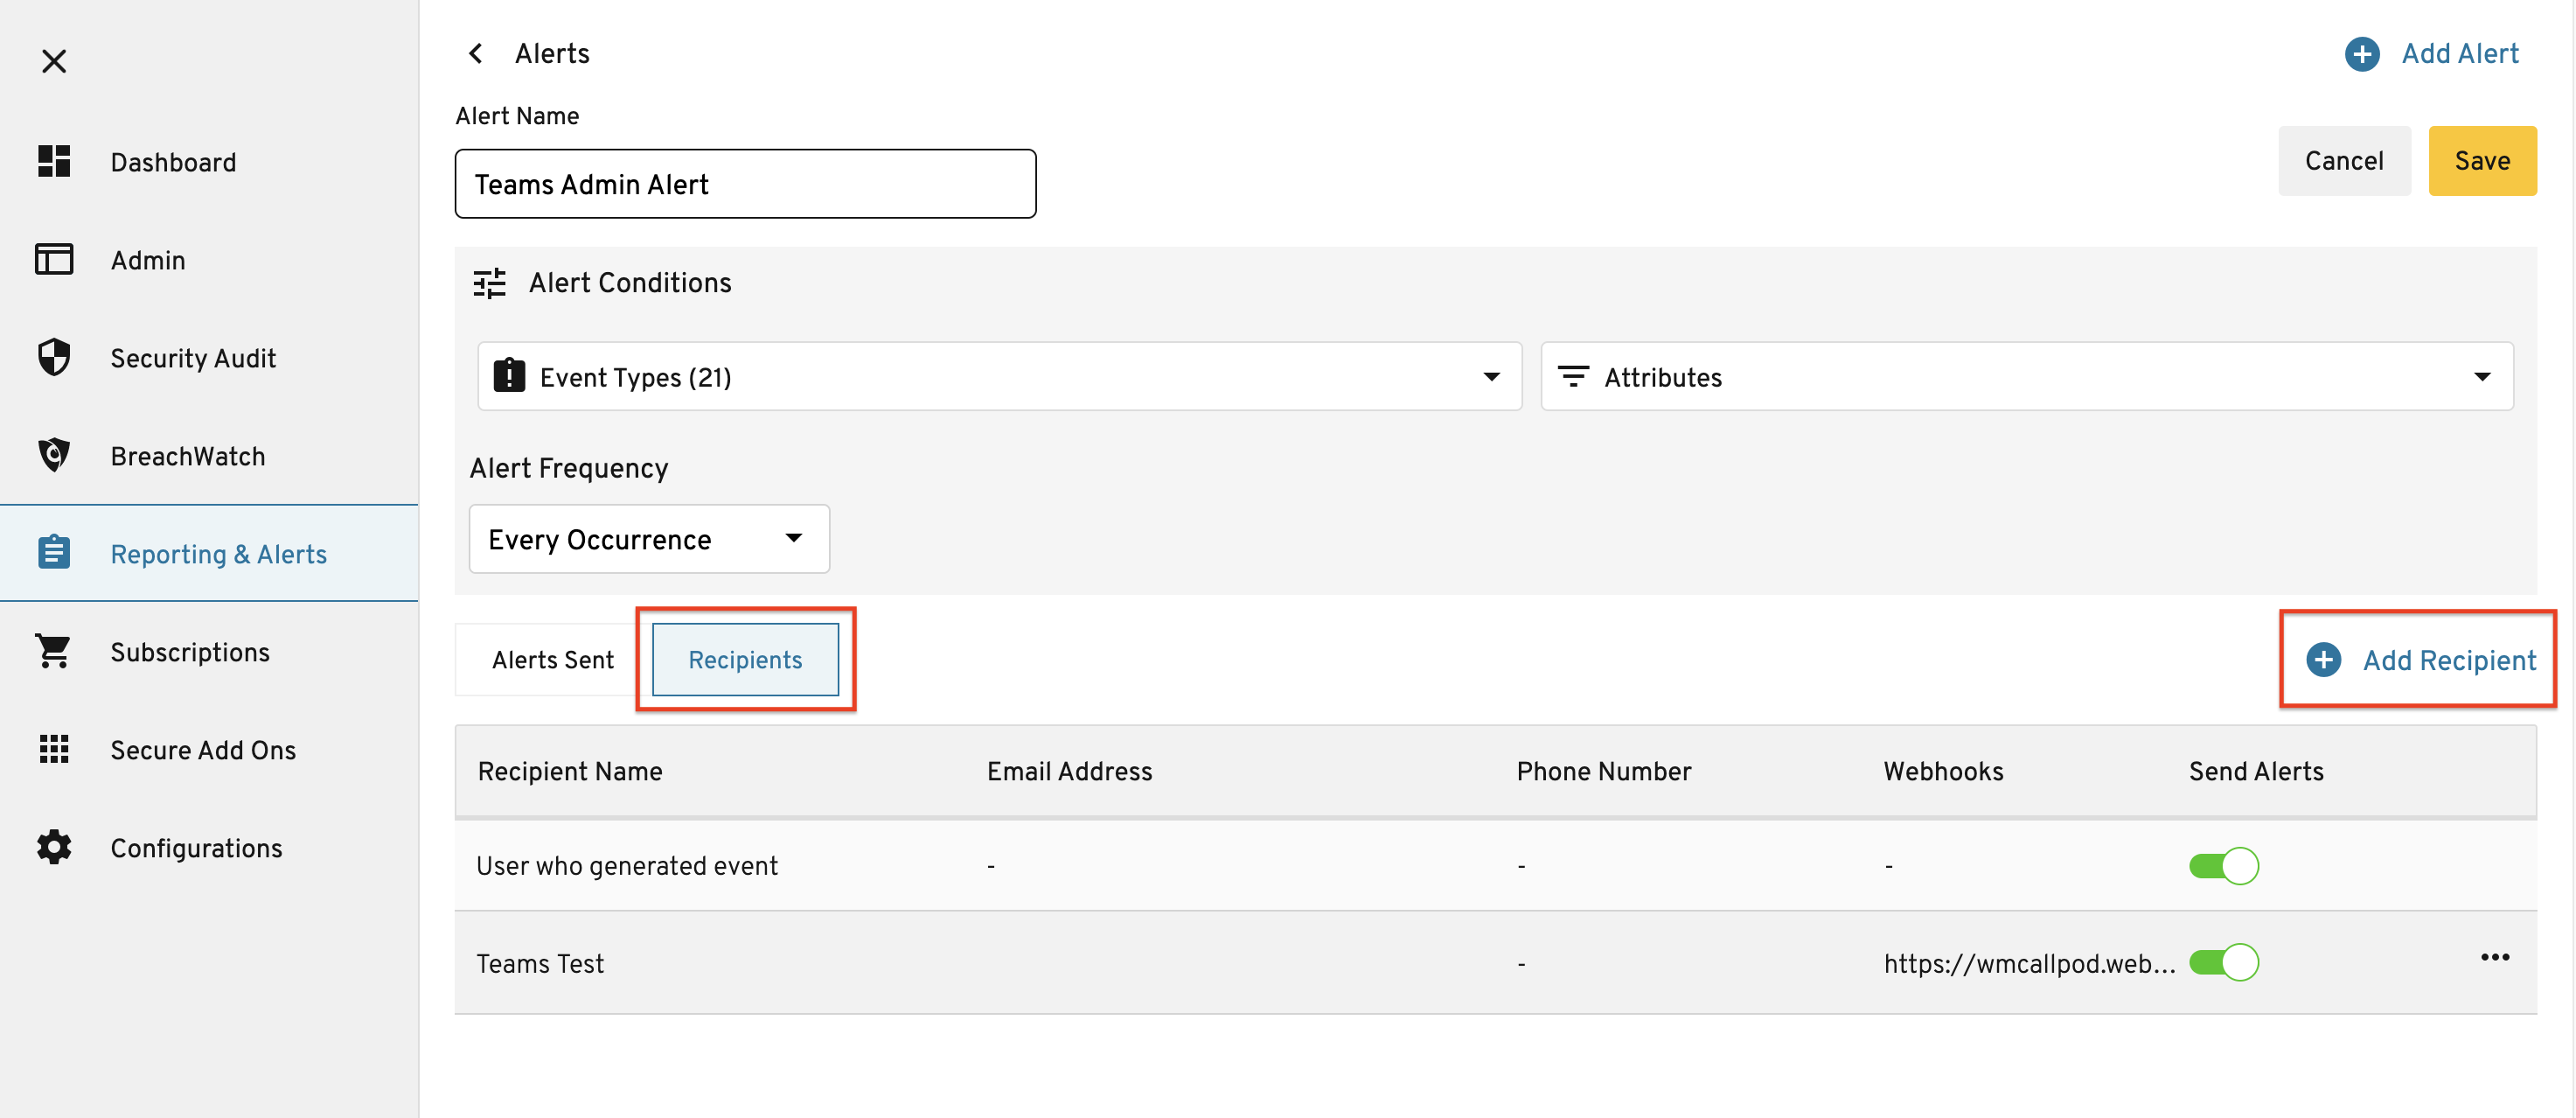
Task: Expand the Event Types (21) dropdown
Action: pyautogui.click(x=999, y=376)
